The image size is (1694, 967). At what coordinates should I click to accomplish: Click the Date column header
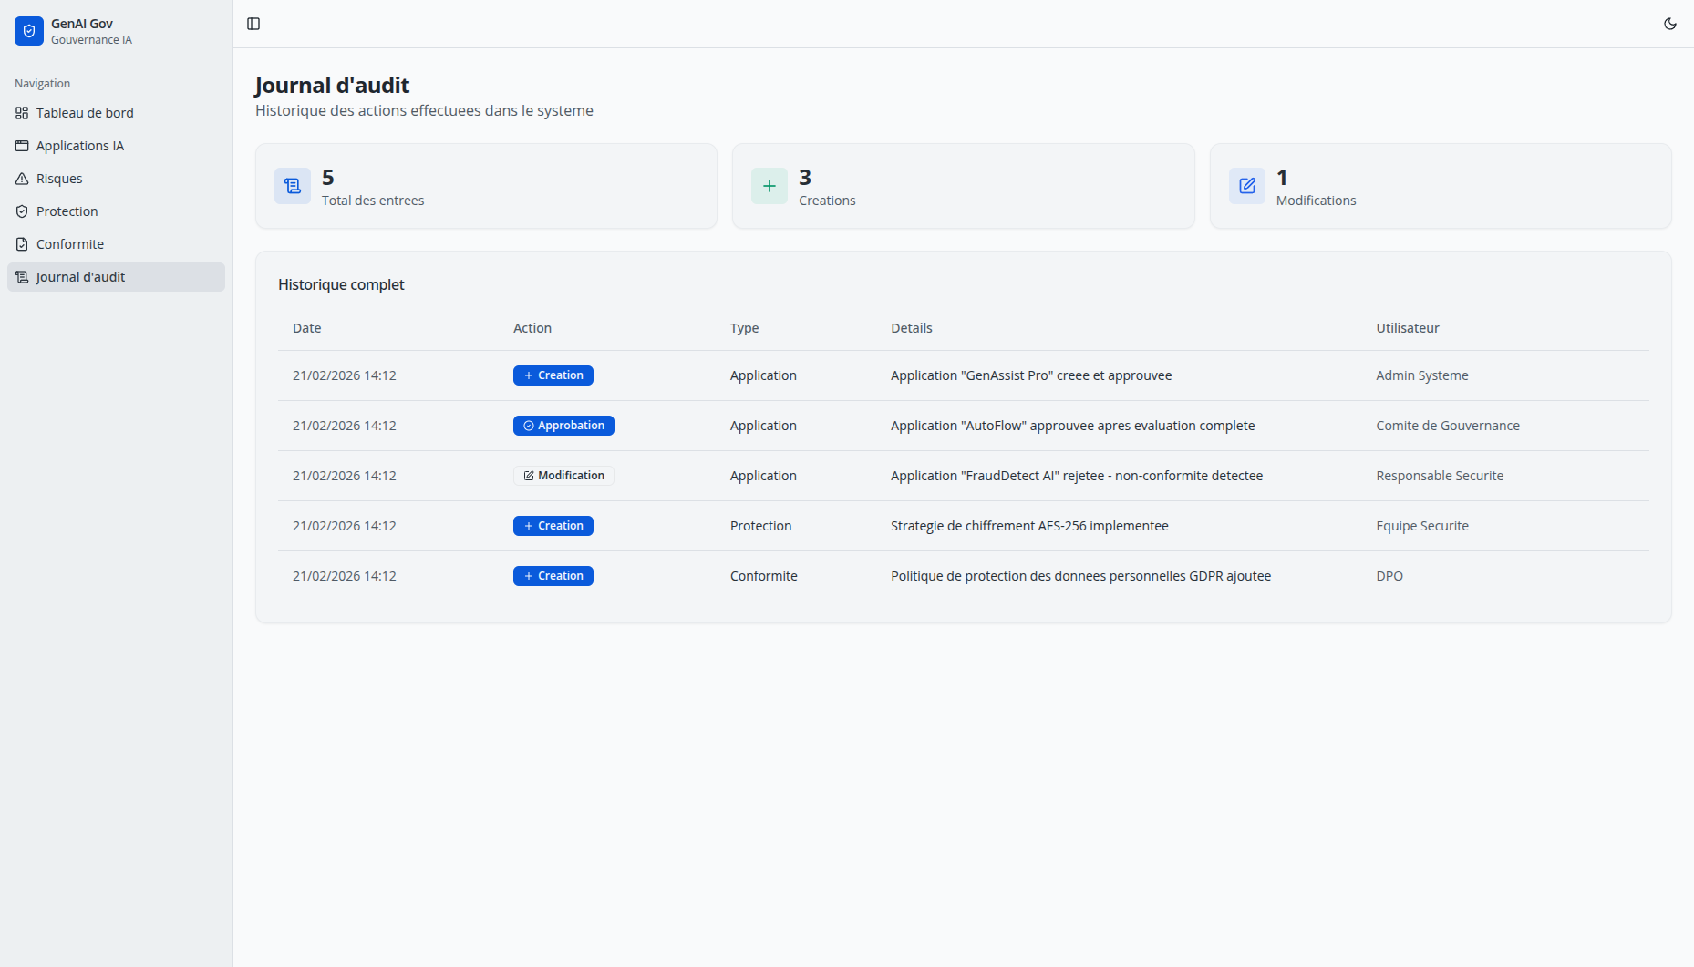(306, 328)
